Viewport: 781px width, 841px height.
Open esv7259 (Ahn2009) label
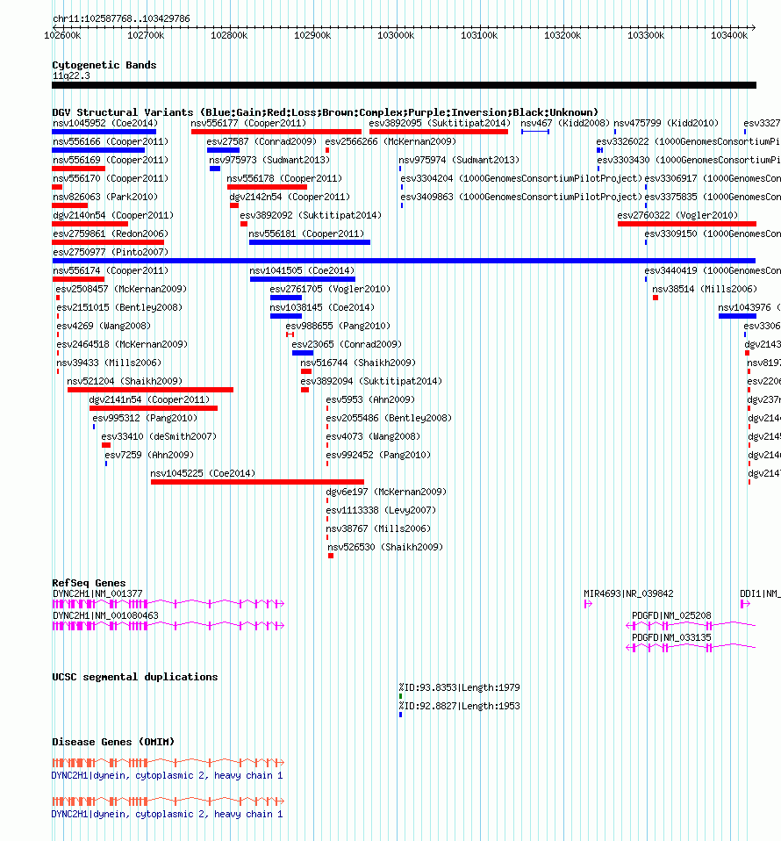(149, 455)
